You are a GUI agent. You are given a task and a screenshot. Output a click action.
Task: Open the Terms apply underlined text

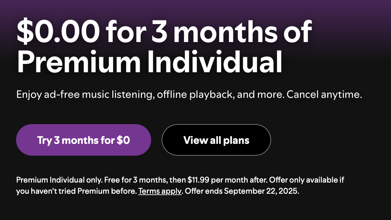[160, 191]
